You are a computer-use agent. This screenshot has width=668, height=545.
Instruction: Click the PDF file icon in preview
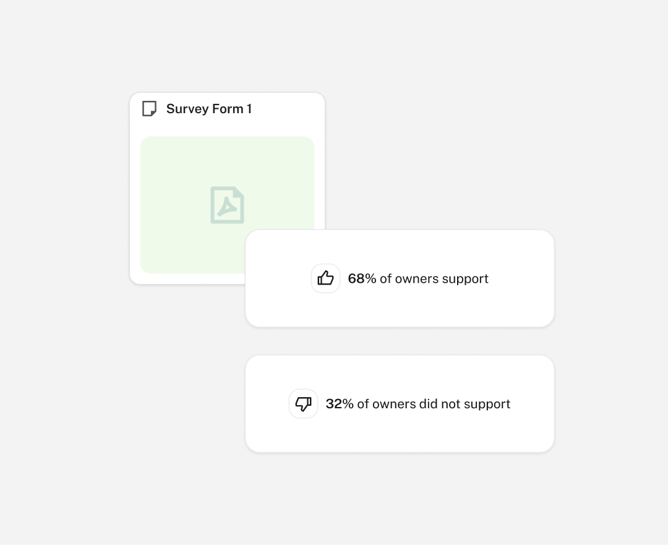[x=227, y=205]
